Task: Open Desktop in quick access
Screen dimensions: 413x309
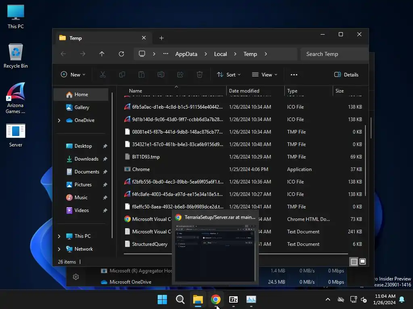Action: [83, 146]
